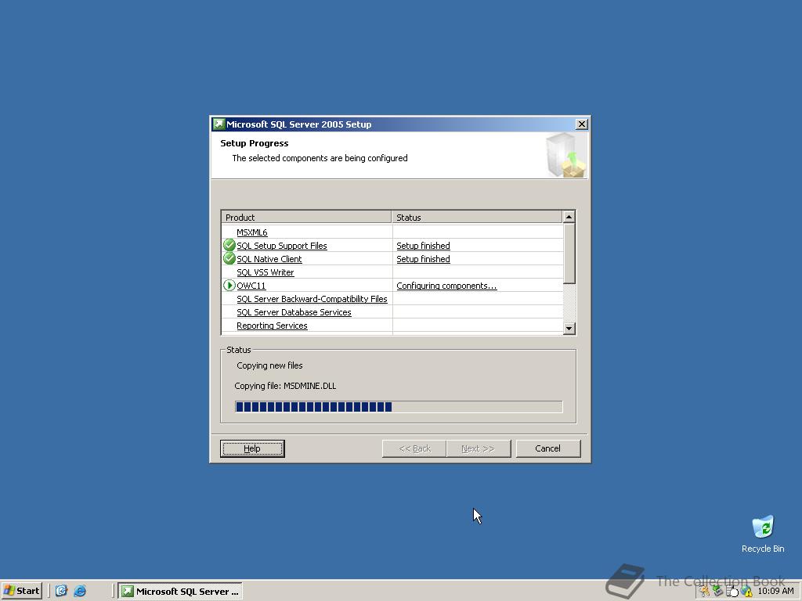The height and width of the screenshot is (601, 802).
Task: Click the Microsoft SQL Server taskbar button
Action: (180, 592)
